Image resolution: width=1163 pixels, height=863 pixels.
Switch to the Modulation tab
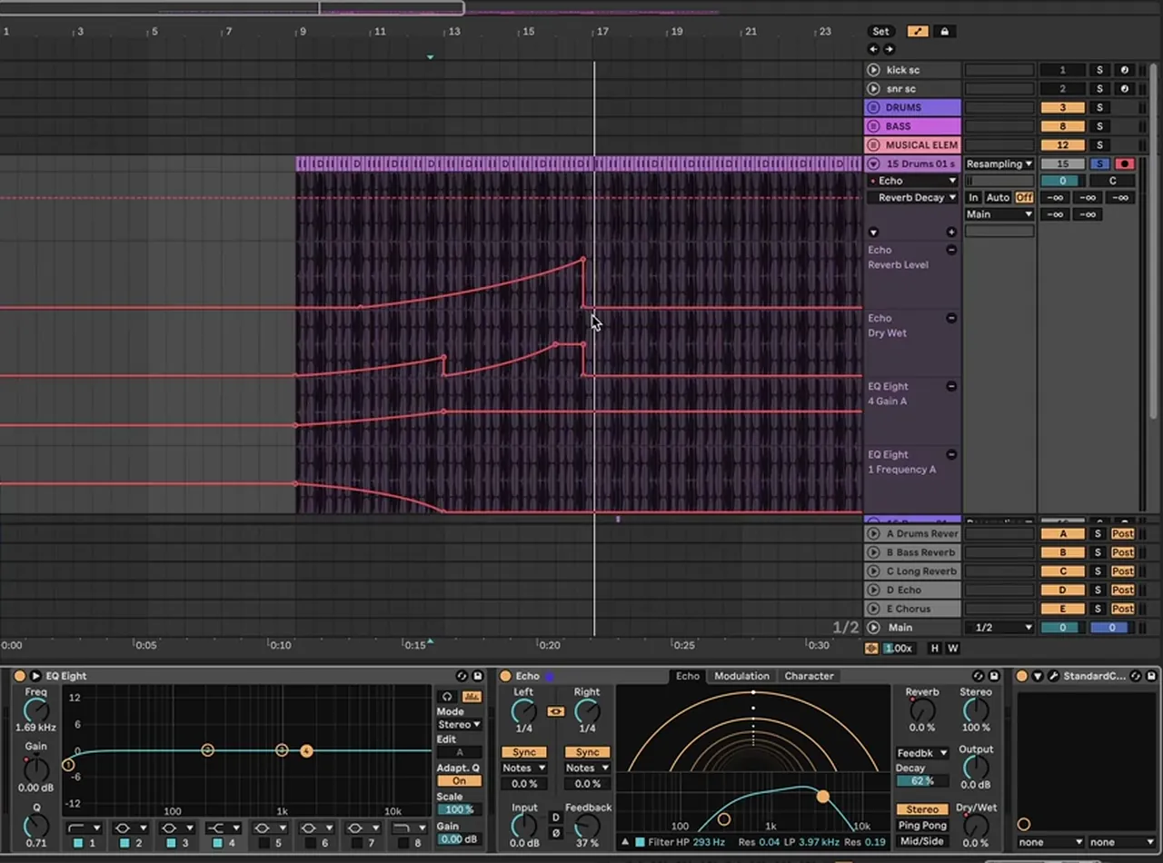pos(741,676)
